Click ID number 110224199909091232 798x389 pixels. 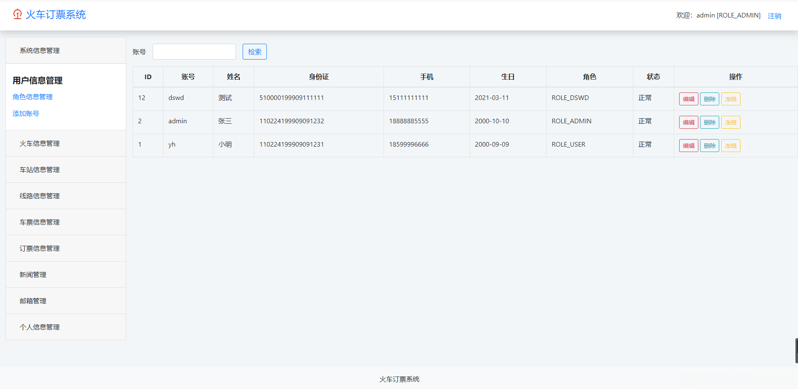[292, 121]
